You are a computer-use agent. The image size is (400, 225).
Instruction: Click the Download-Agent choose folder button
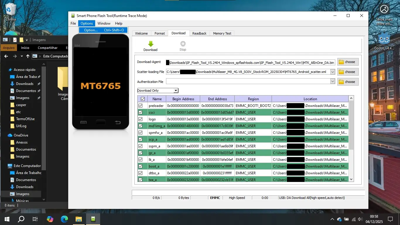348,62
